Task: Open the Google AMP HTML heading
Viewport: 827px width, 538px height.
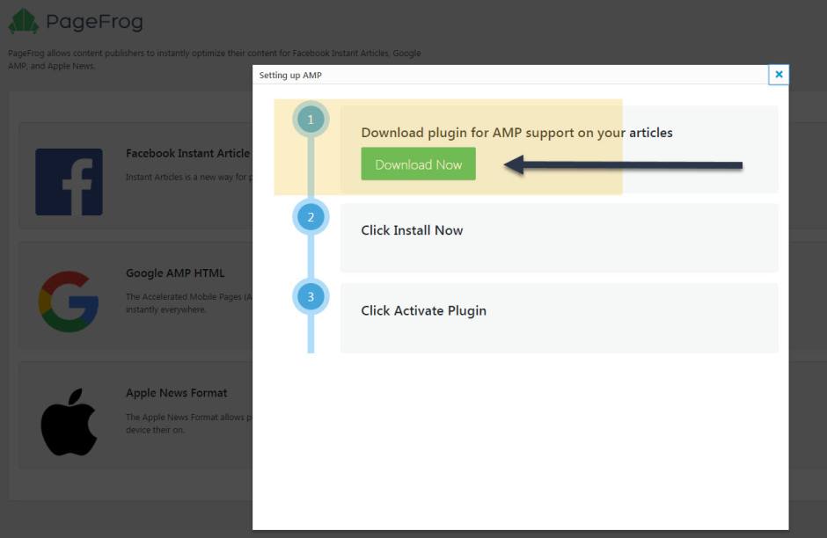Action: 175,273
